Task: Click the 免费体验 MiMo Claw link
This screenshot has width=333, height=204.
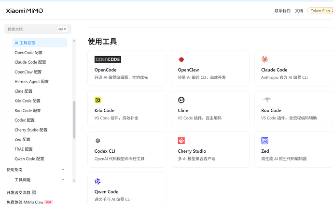Action: coord(25,202)
